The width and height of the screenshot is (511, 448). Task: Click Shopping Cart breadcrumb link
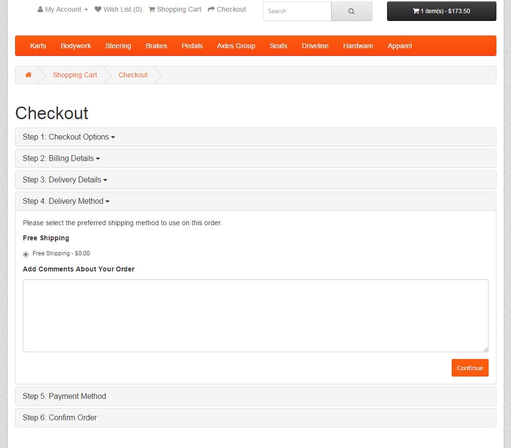[x=75, y=75]
